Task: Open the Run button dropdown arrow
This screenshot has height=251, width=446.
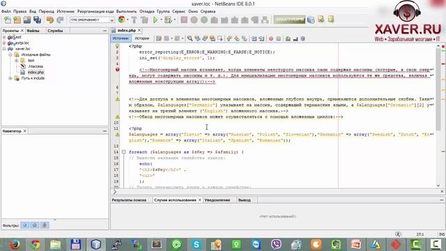Action: [161, 20]
